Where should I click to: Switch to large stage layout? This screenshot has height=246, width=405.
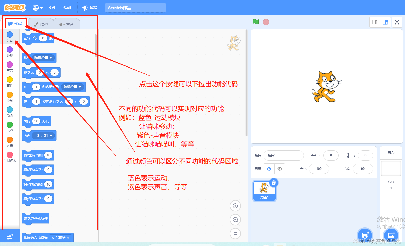click(385, 22)
